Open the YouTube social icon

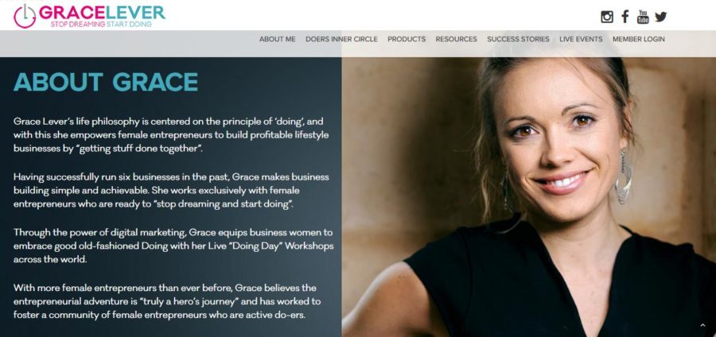(643, 17)
